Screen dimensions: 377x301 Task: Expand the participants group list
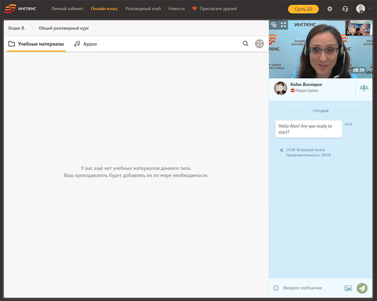coord(364,88)
